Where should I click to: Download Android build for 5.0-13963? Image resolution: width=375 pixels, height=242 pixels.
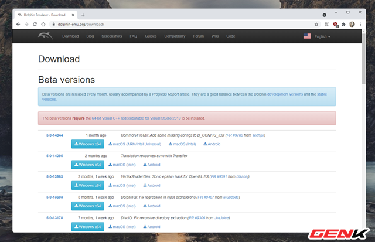point(152,185)
